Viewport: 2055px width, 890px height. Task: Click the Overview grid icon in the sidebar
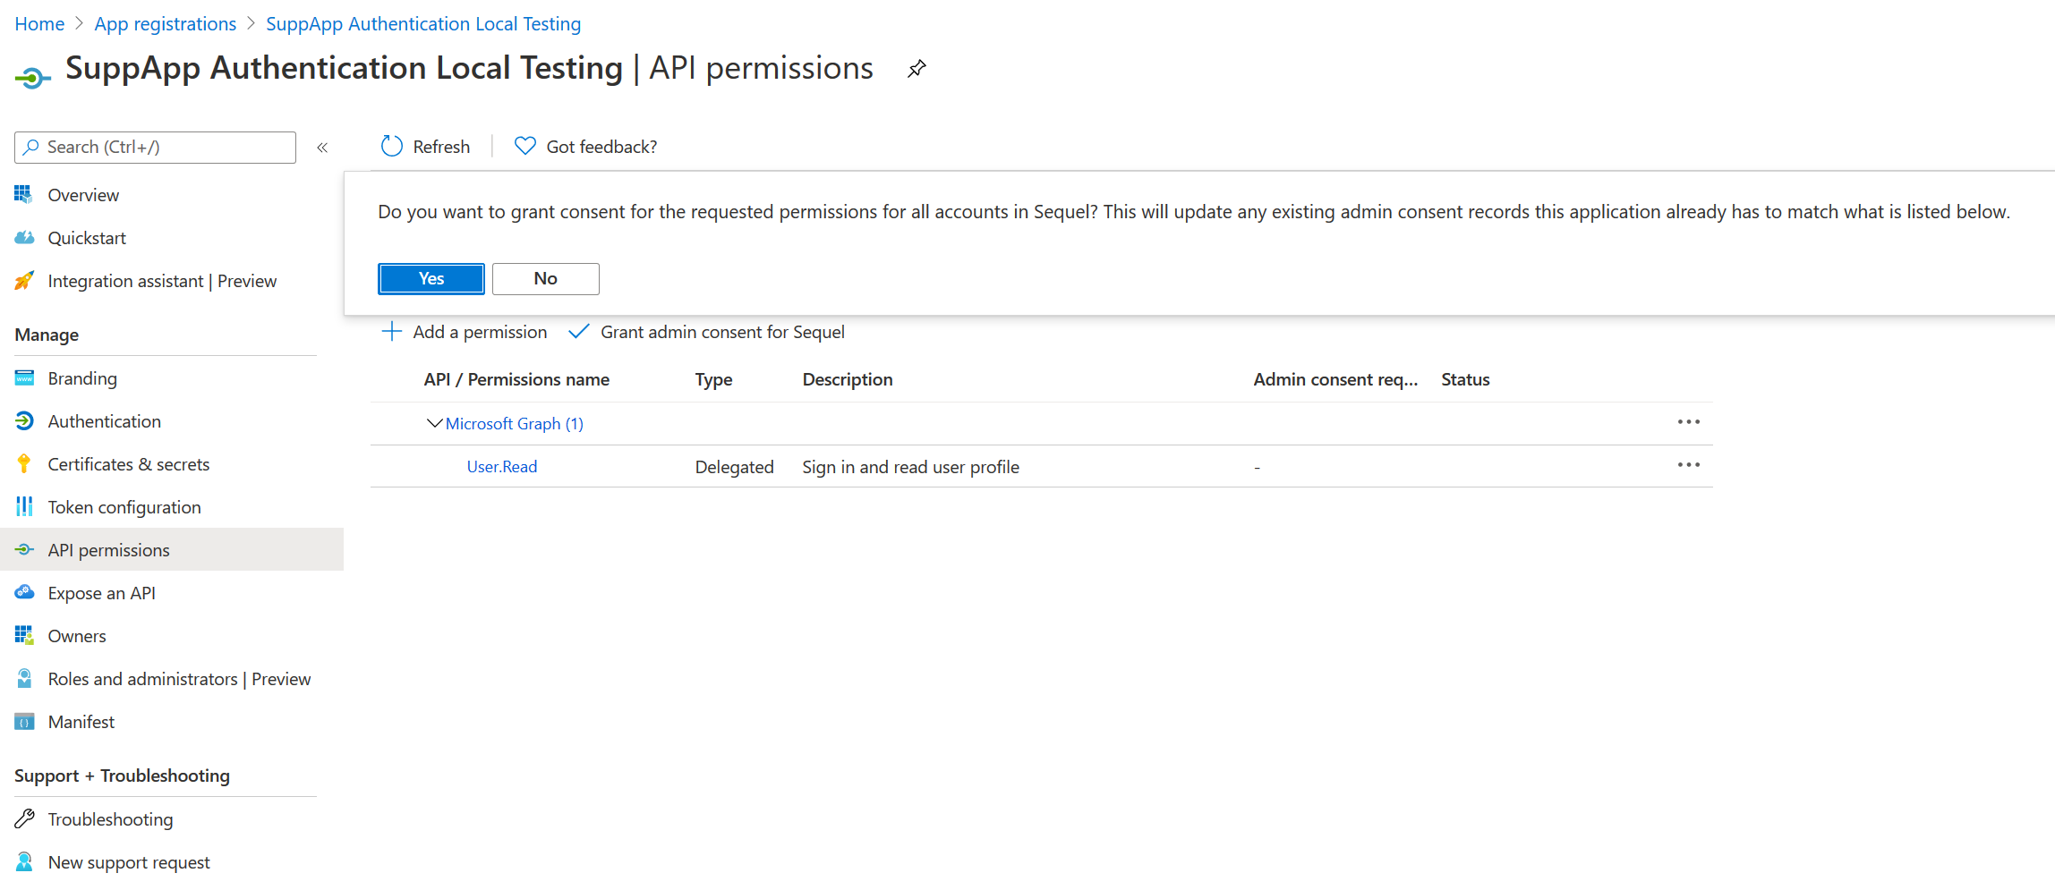pyautogui.click(x=24, y=194)
